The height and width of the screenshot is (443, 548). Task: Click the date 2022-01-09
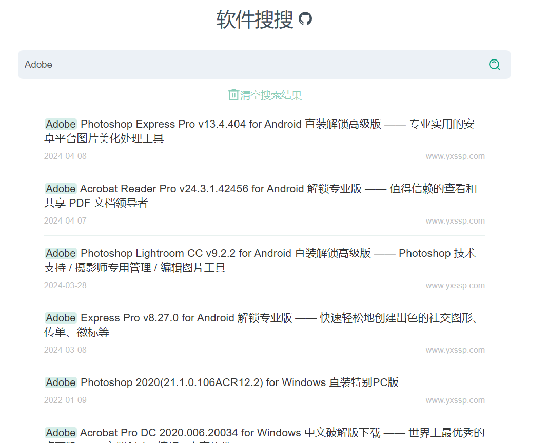[x=65, y=400]
